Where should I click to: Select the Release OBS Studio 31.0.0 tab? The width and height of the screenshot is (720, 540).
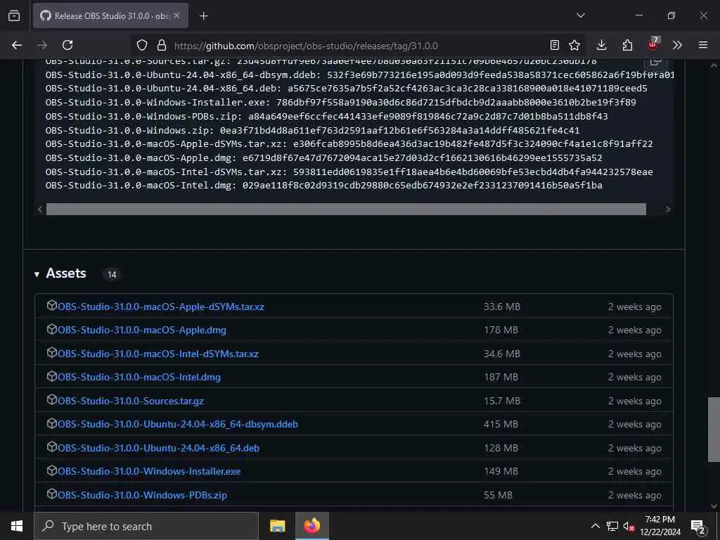(x=110, y=15)
